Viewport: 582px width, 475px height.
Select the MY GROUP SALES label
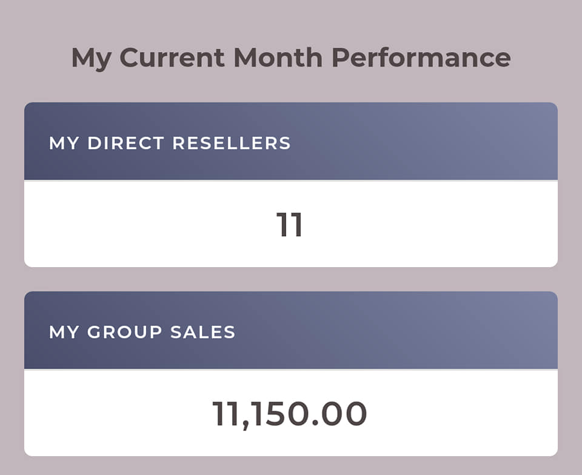[142, 332]
